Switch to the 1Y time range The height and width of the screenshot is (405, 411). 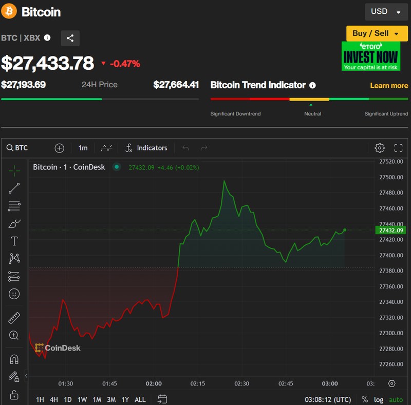tap(125, 399)
